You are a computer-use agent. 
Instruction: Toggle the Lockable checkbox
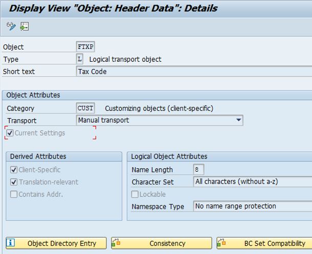135,194
